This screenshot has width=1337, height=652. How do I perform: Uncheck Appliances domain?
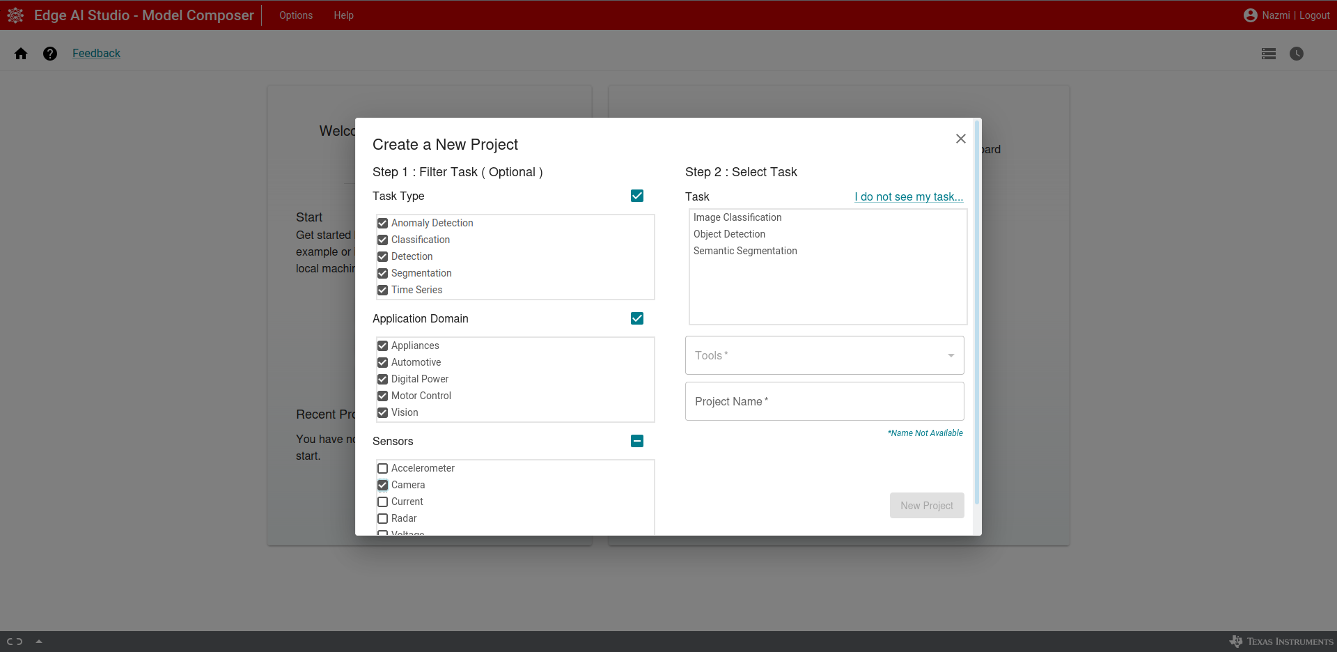(382, 346)
